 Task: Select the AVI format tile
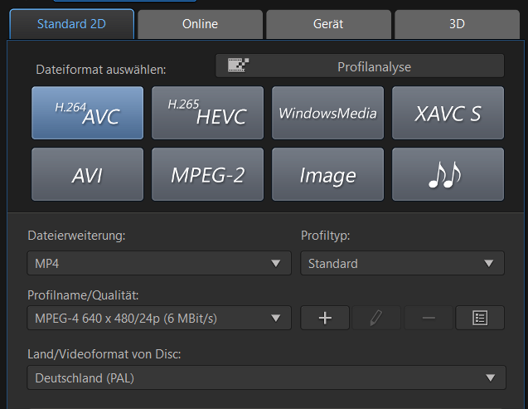(x=88, y=174)
